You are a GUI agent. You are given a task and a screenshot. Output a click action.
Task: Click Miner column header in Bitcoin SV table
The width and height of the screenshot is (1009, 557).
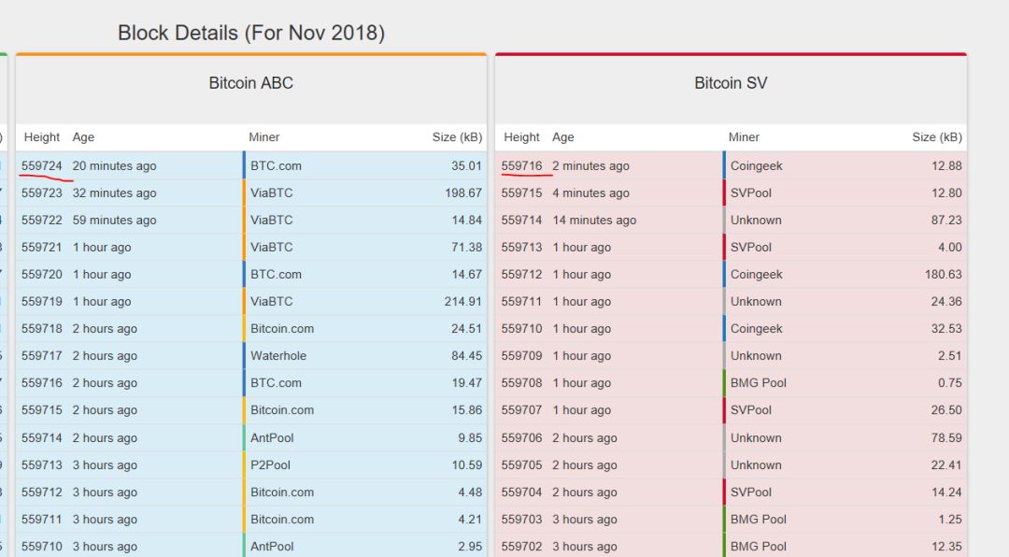point(744,137)
